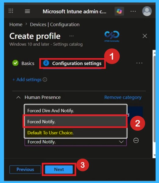Choose Default To User Choice option
Image resolution: width=159 pixels, height=183 pixels.
(76, 133)
